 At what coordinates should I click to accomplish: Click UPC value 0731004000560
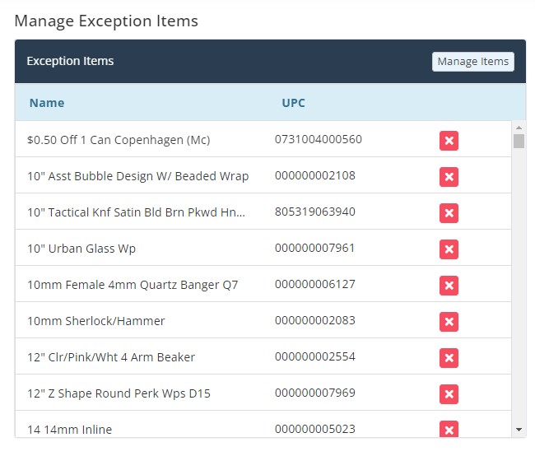(319, 139)
